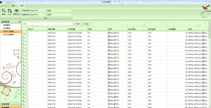
Task: Sort by the 打印日期 column header
Action: click(77, 29)
